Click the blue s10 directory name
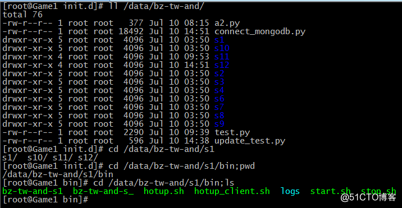The image size is (402, 208). (222, 48)
